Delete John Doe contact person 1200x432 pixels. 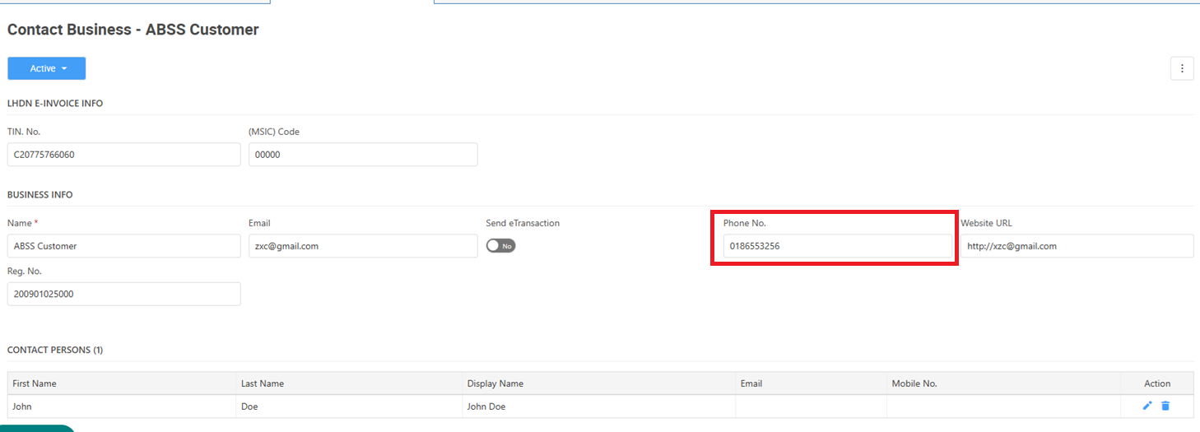click(x=1165, y=406)
